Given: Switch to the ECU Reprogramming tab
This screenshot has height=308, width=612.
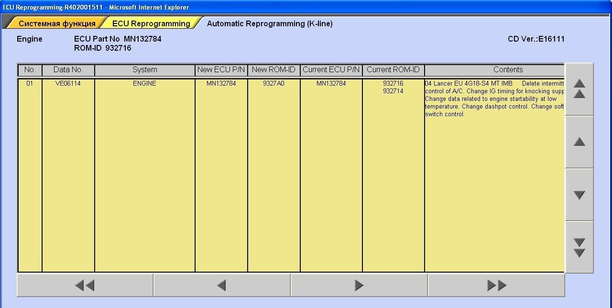Looking at the screenshot, I should (x=151, y=23).
